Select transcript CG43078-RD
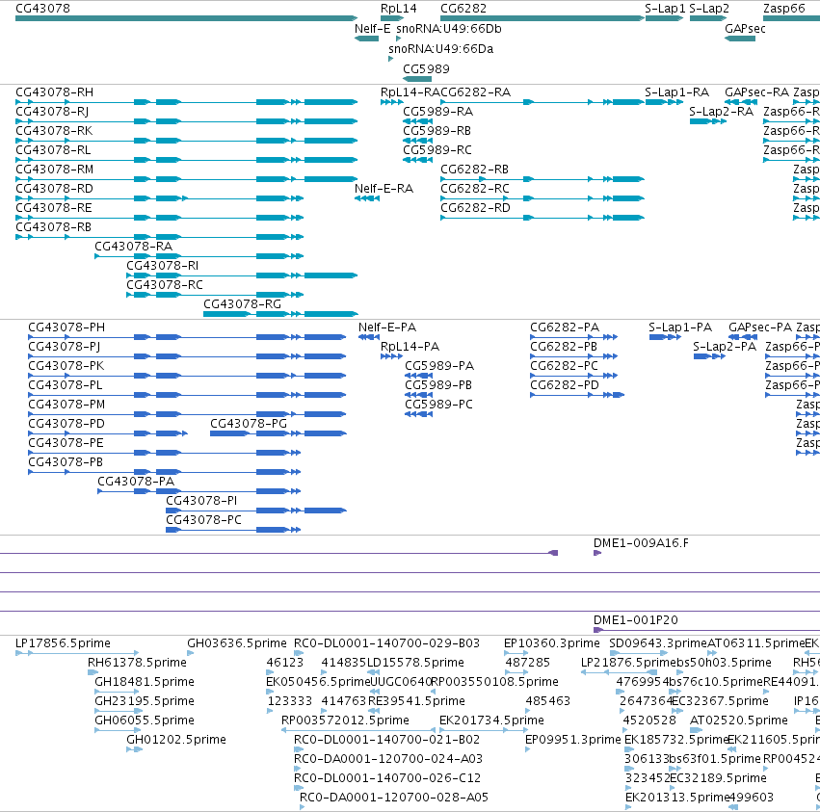Image resolution: width=820 pixels, height=812 pixels. point(54,189)
